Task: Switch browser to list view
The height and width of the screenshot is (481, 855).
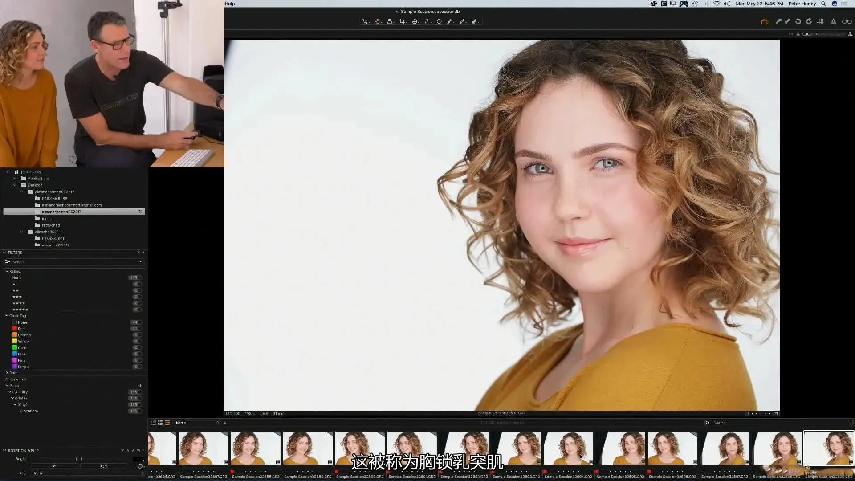Action: point(160,423)
